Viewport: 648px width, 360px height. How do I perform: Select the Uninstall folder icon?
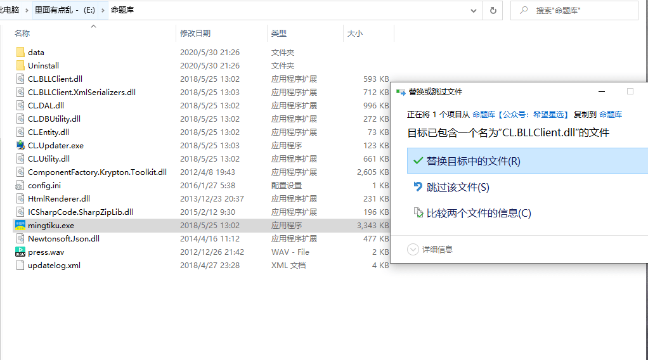20,65
